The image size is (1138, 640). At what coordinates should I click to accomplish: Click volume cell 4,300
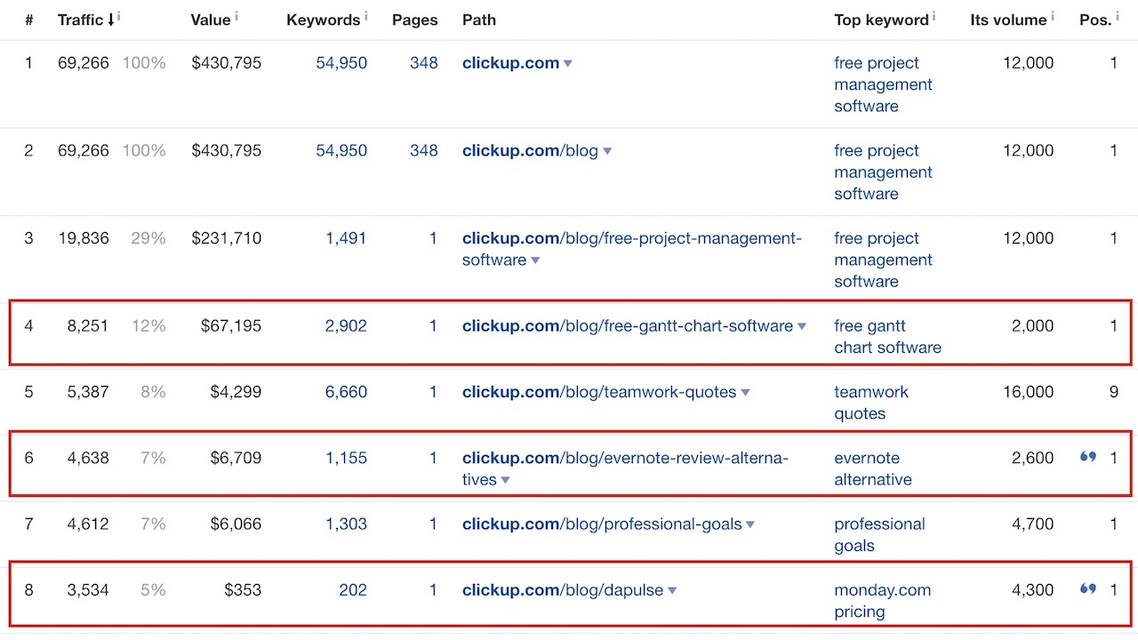click(1033, 589)
